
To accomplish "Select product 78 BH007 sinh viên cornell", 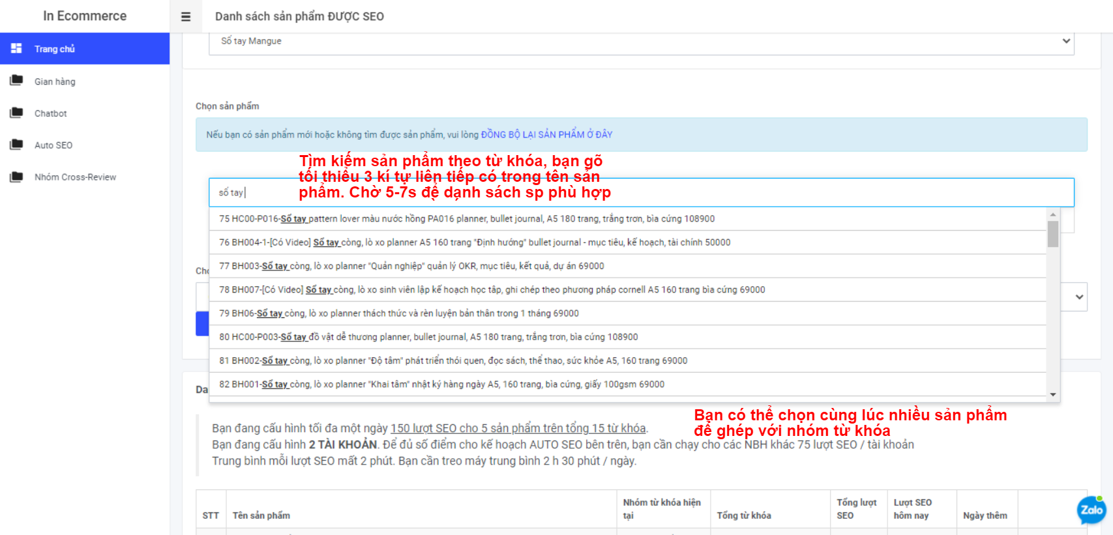I will (627, 290).
